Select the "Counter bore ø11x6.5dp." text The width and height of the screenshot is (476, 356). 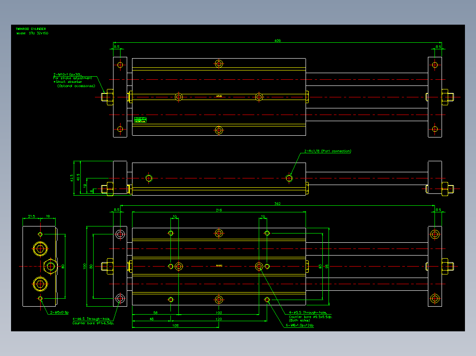point(94,323)
